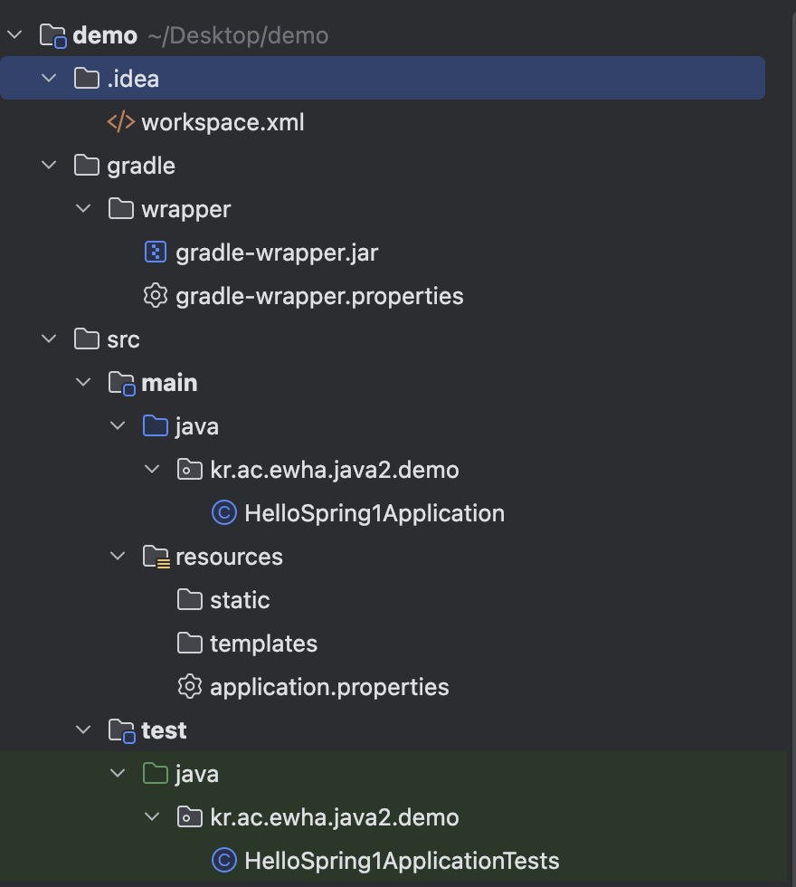Click the blue java source folder icon
The height and width of the screenshot is (887, 796).
156,426
